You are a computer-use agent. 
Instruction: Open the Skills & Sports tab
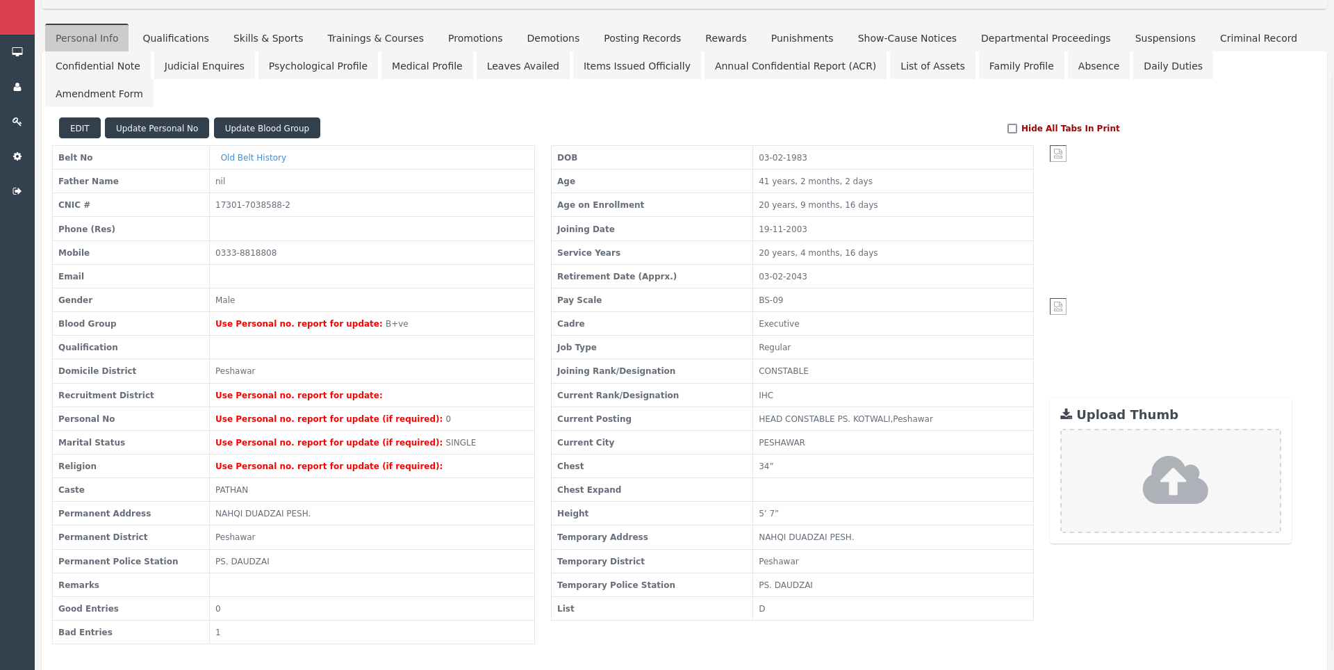[268, 38]
